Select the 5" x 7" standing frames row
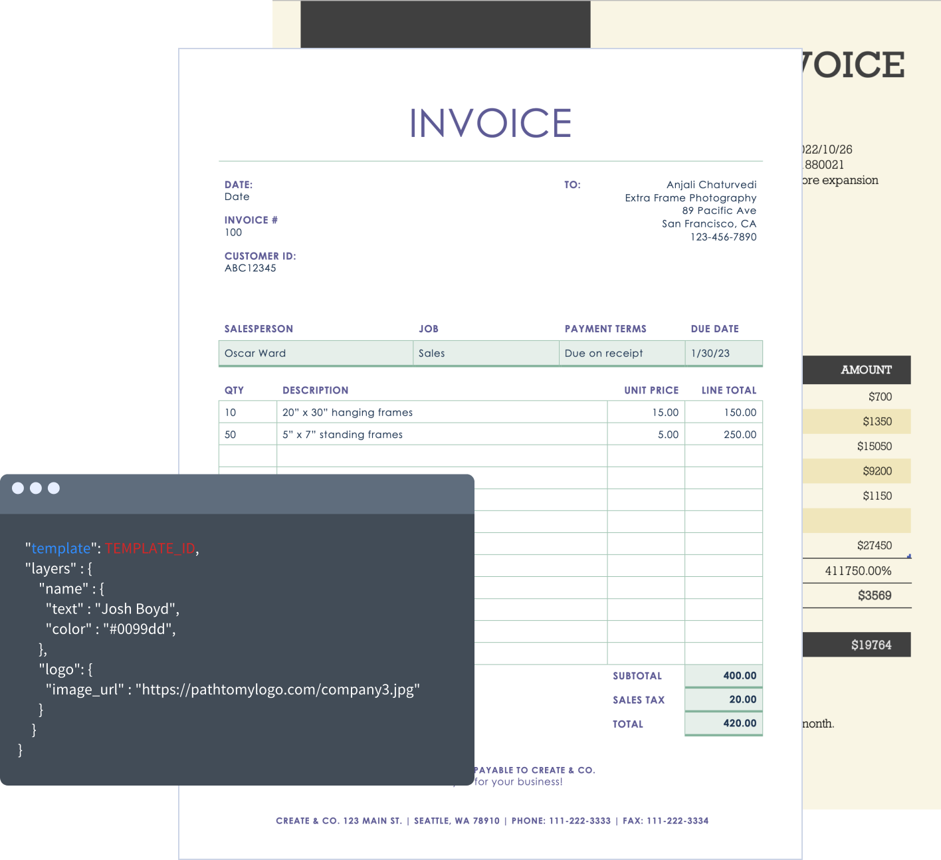This screenshot has height=860, width=941. click(x=343, y=435)
